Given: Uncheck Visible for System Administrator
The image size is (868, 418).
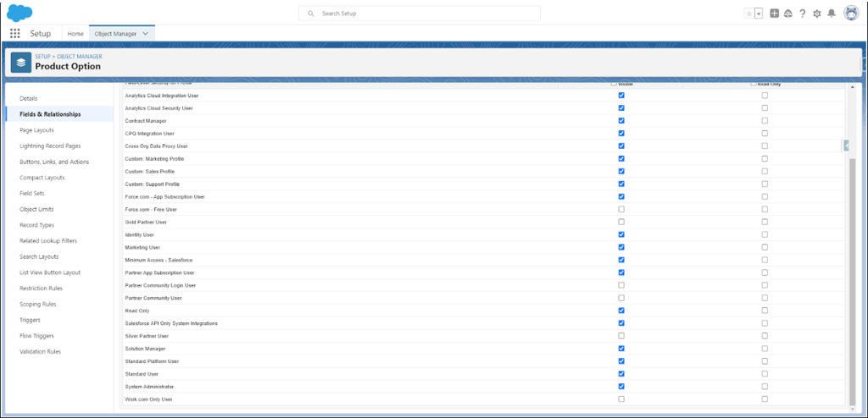Looking at the screenshot, I should click(x=621, y=387).
